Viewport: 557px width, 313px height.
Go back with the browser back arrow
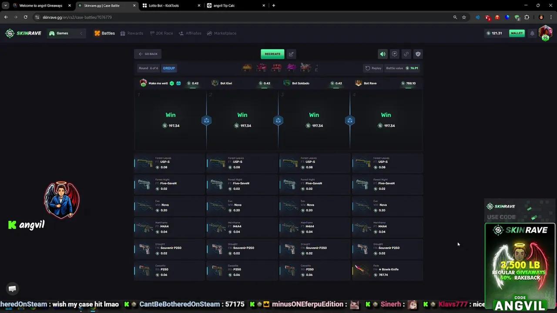click(6, 17)
